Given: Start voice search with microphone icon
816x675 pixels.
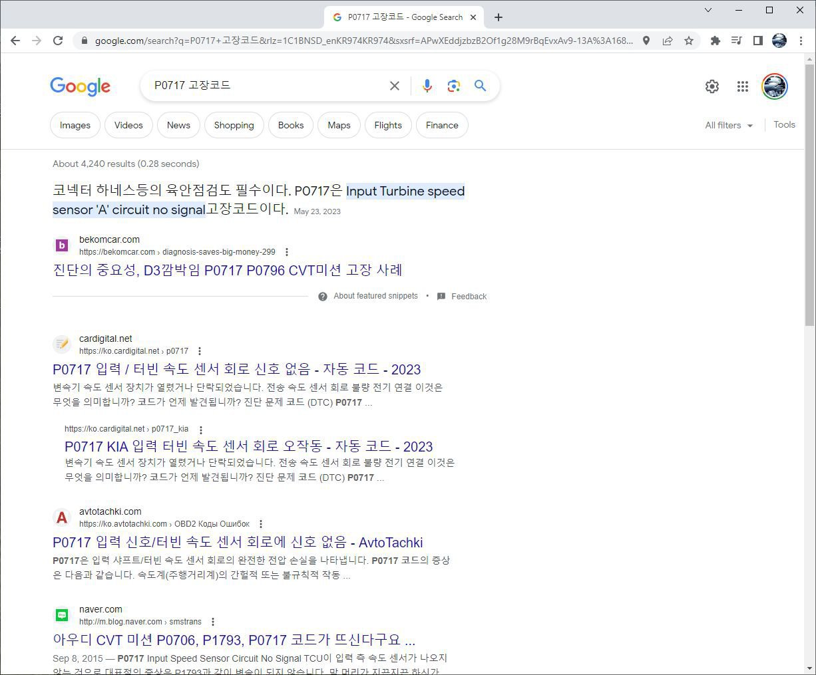Looking at the screenshot, I should pyautogui.click(x=427, y=86).
